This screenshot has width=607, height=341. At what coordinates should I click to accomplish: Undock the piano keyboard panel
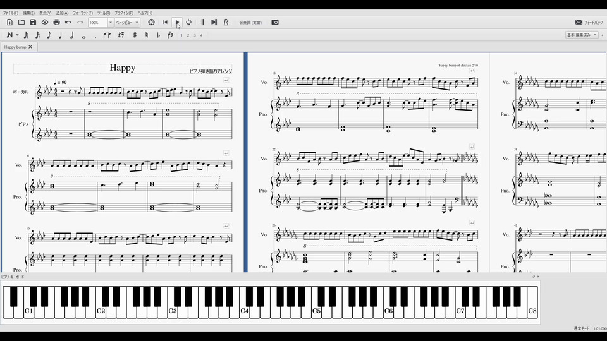pyautogui.click(x=534, y=277)
